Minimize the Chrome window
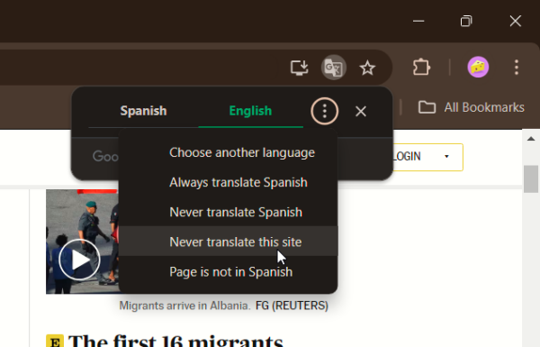Screen dimensions: 540x347 pos(418,21)
